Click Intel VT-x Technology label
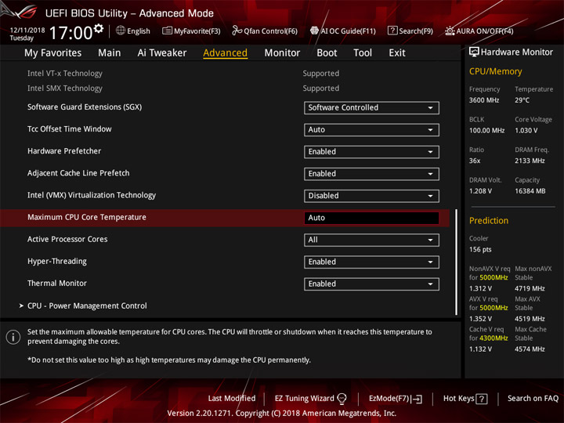The width and height of the screenshot is (564, 423). click(x=65, y=74)
